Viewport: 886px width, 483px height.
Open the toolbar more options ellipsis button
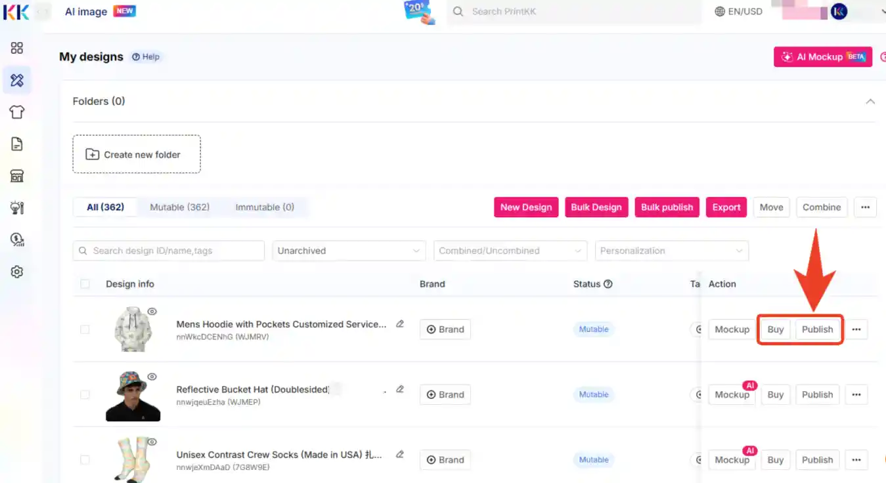click(x=865, y=207)
